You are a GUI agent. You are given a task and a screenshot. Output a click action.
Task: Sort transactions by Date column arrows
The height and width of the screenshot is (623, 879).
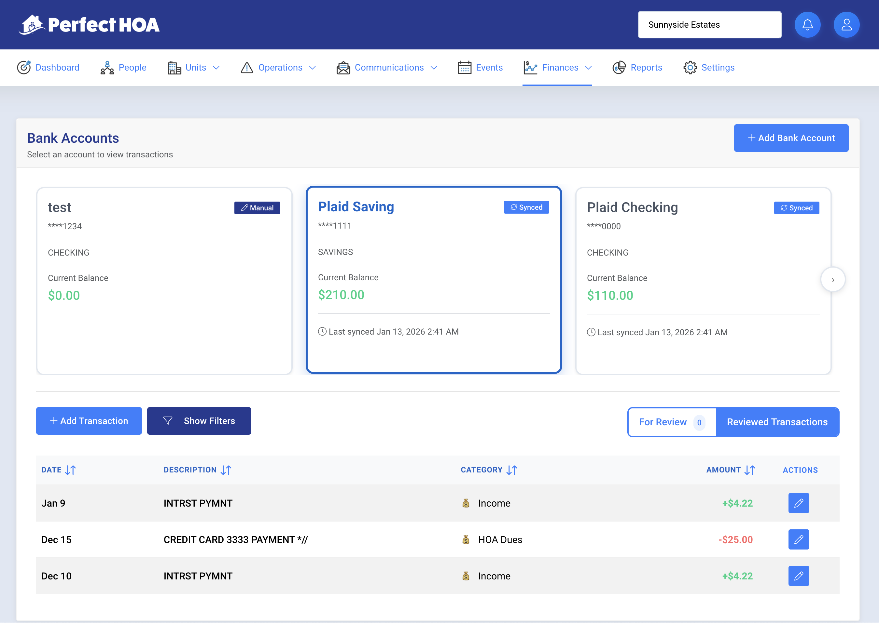(x=70, y=470)
